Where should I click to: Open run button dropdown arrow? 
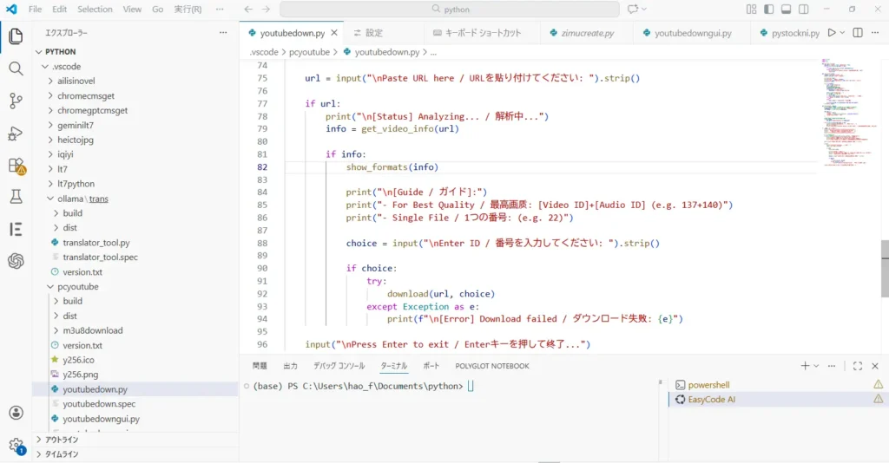click(842, 33)
